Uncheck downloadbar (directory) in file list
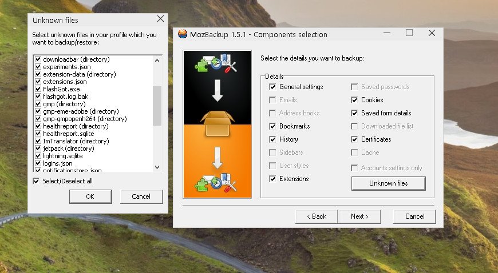498x273 pixels. coord(38,59)
